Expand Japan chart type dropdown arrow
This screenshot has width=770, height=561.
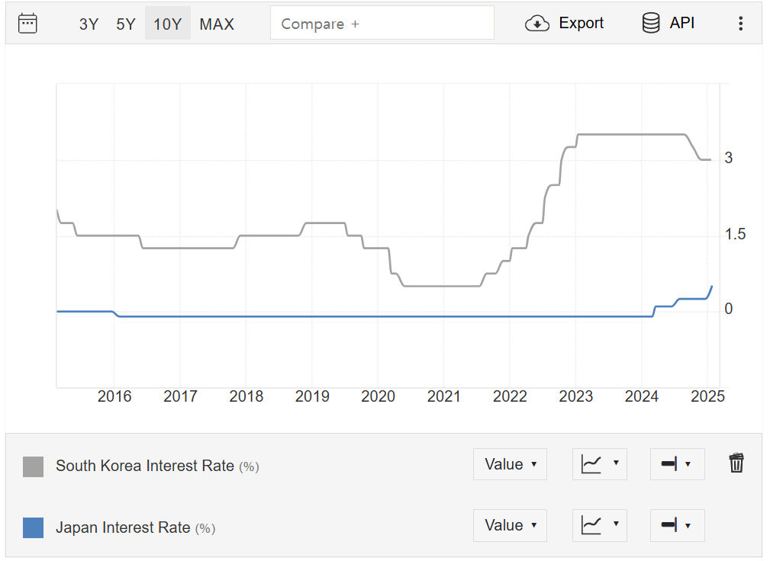point(617,524)
